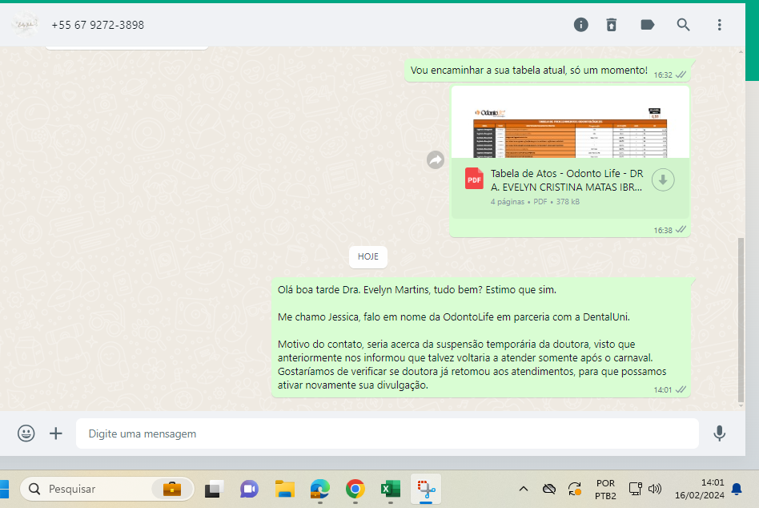The image size is (759, 508).
Task: Click the trash delete icon in chat header
Action: click(612, 25)
